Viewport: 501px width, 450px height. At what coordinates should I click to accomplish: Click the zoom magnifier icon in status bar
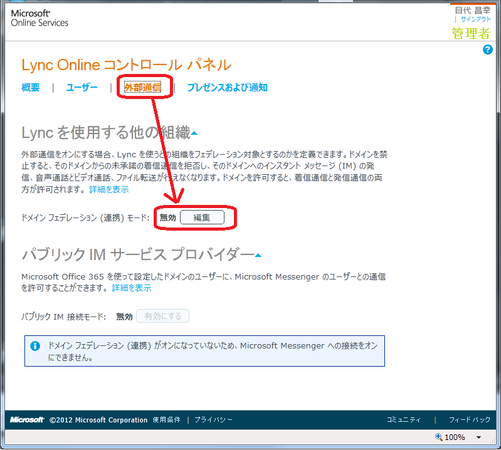(x=440, y=437)
